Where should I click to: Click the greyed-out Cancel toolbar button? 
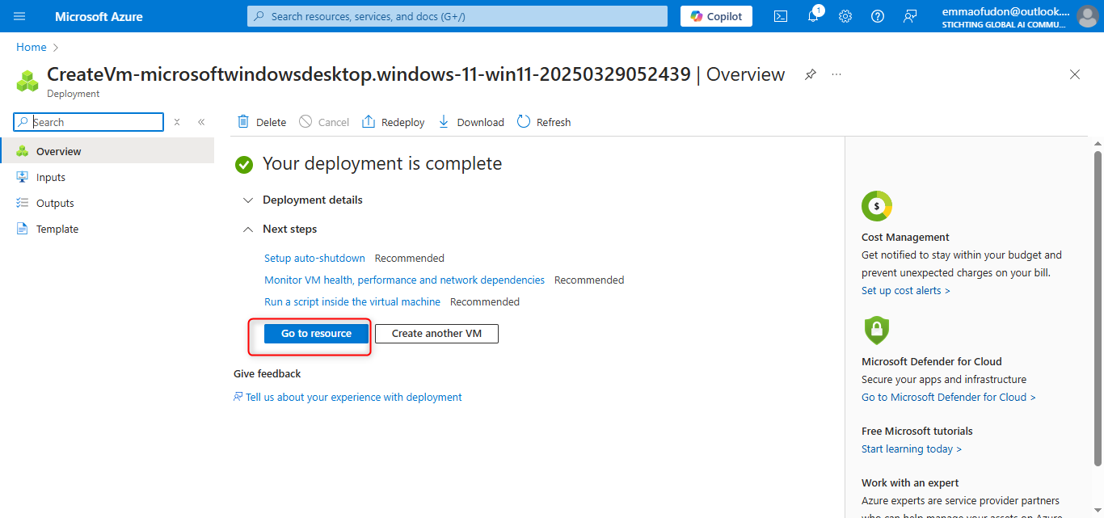(x=323, y=122)
